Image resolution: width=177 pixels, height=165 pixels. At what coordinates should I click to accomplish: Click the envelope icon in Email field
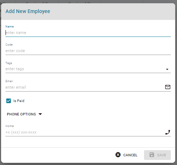(168, 87)
